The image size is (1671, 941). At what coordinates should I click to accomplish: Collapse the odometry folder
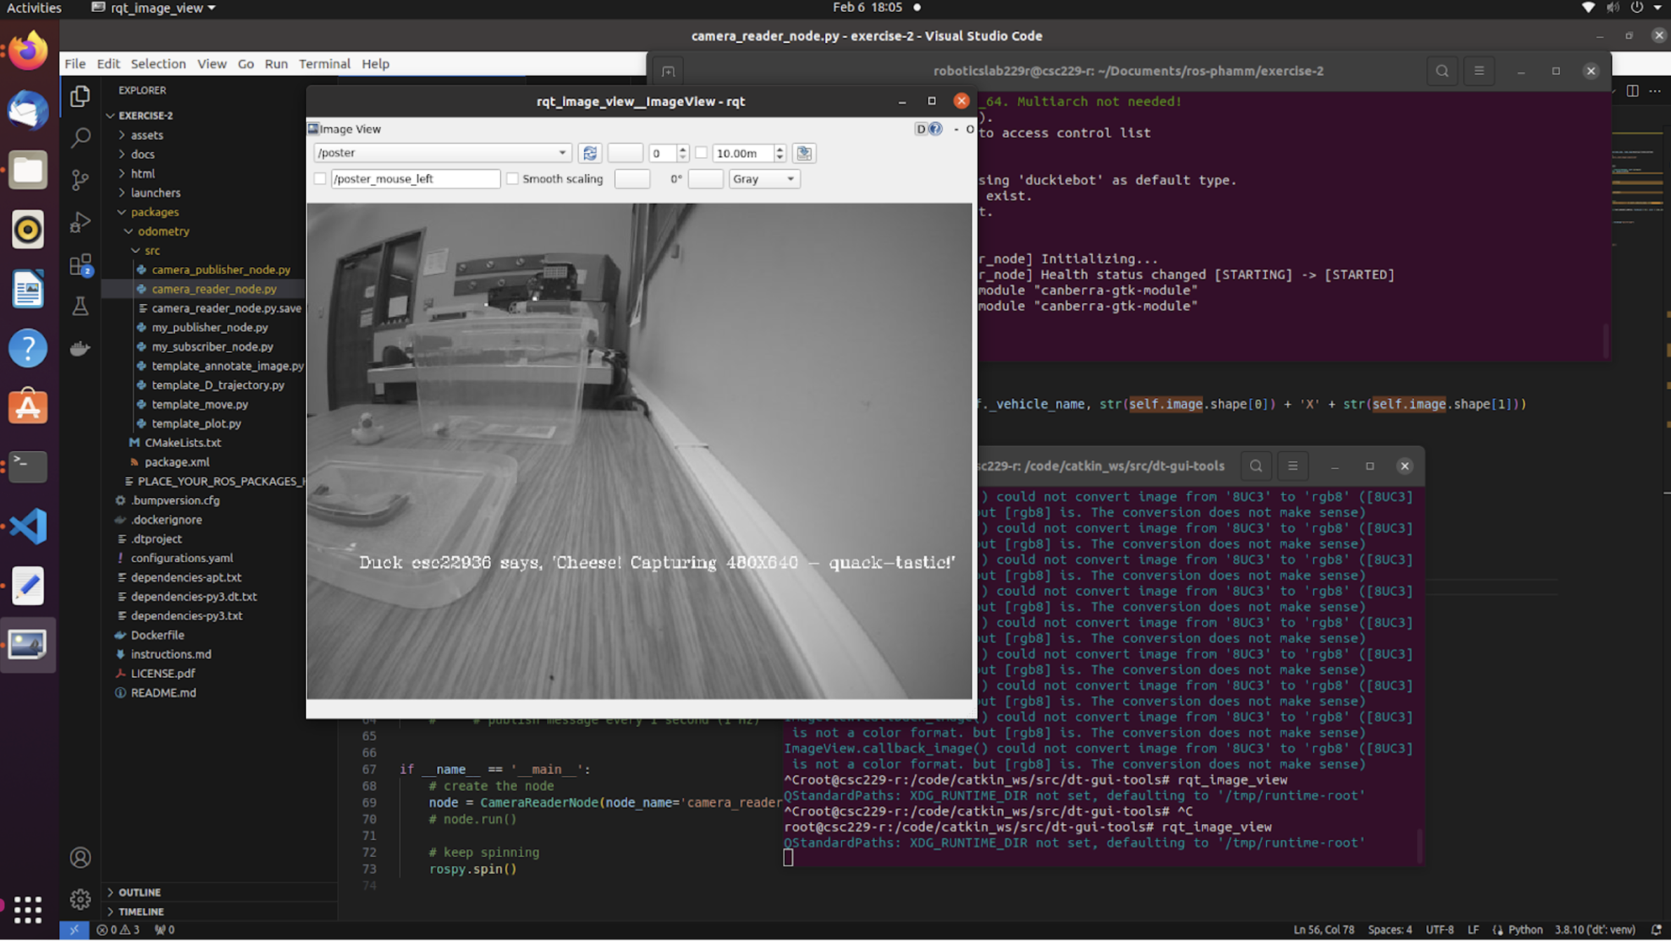click(163, 231)
